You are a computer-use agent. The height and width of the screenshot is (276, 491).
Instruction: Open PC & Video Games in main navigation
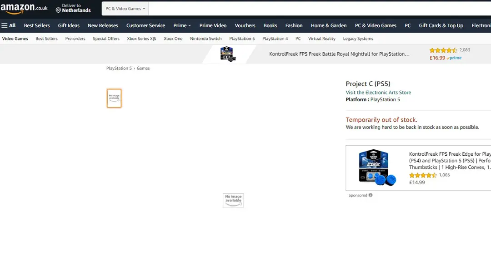coord(376,25)
